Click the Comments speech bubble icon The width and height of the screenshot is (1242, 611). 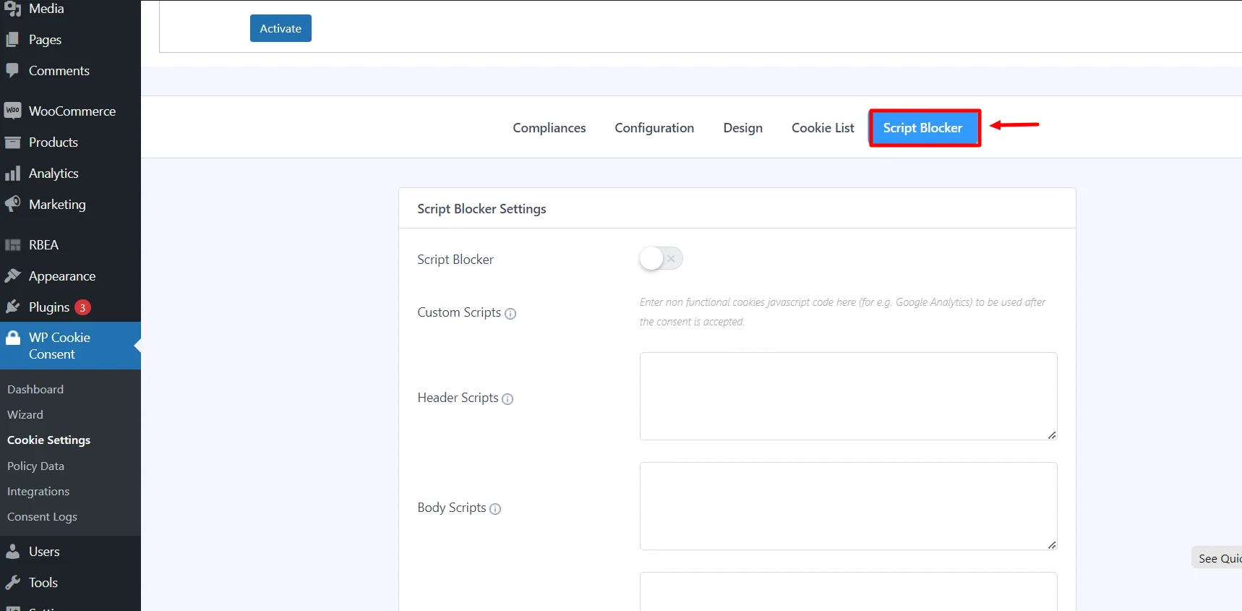point(12,71)
